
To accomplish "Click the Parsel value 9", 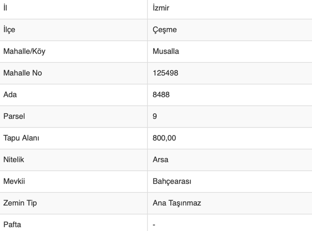I will (x=155, y=116).
